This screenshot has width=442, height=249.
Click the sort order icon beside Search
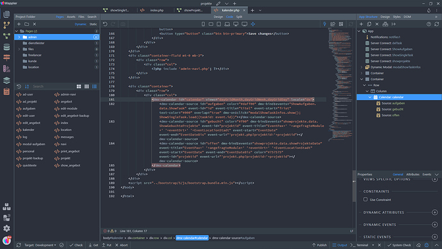(x=27, y=87)
